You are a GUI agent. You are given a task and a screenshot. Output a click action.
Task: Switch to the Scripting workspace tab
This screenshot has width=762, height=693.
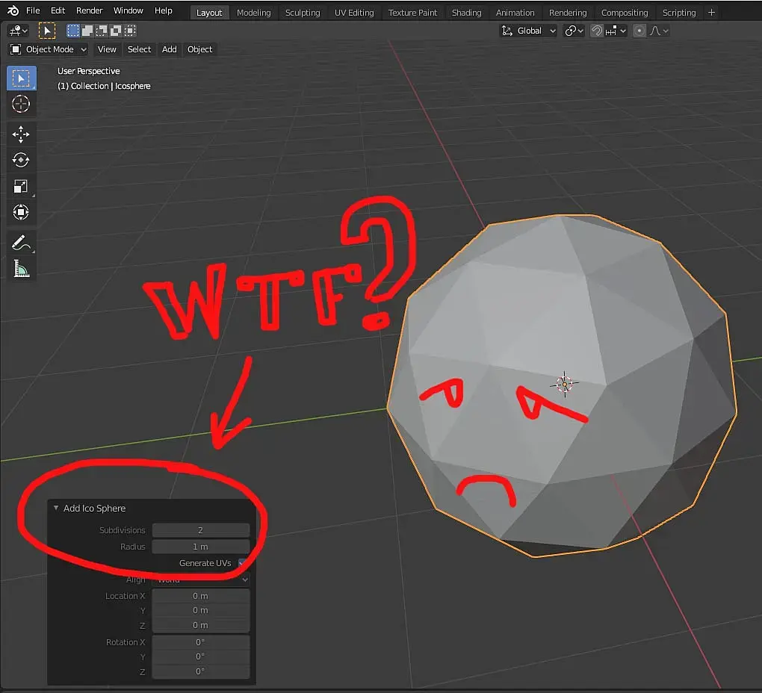679,13
